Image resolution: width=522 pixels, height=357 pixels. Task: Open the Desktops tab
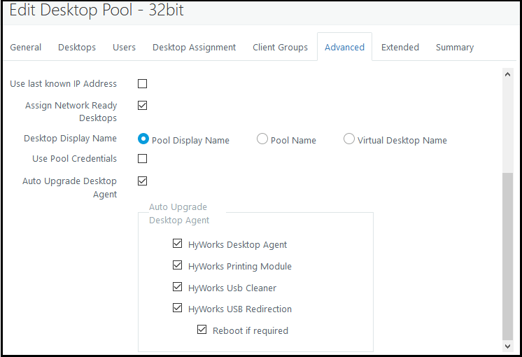click(77, 48)
